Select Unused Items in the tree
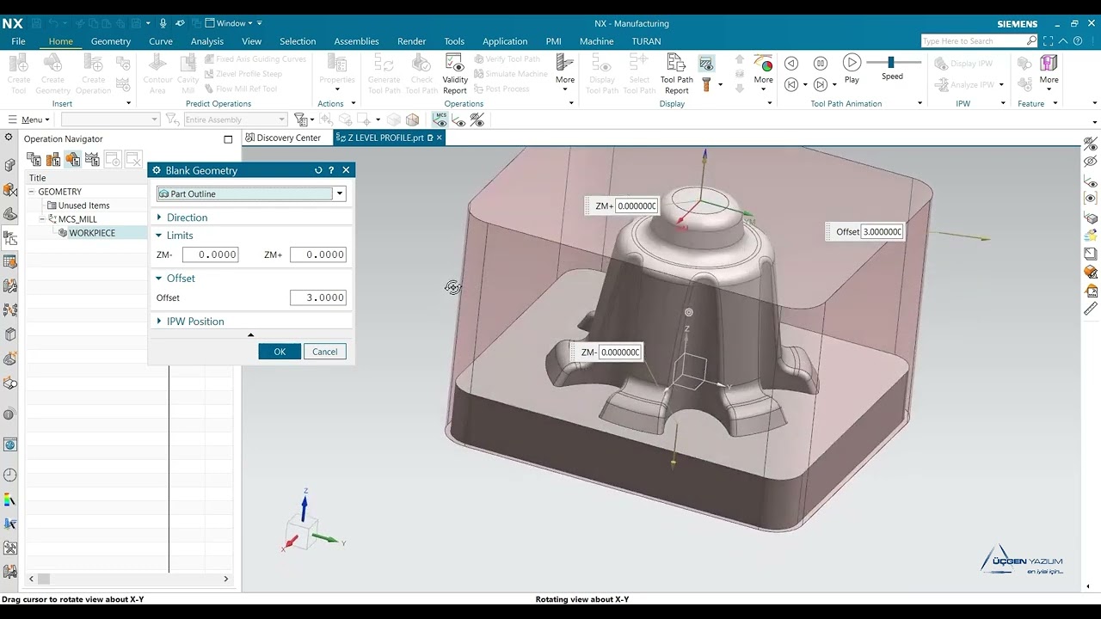The image size is (1101, 619). (83, 205)
